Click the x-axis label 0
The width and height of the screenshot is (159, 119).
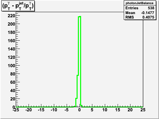pos(79,110)
